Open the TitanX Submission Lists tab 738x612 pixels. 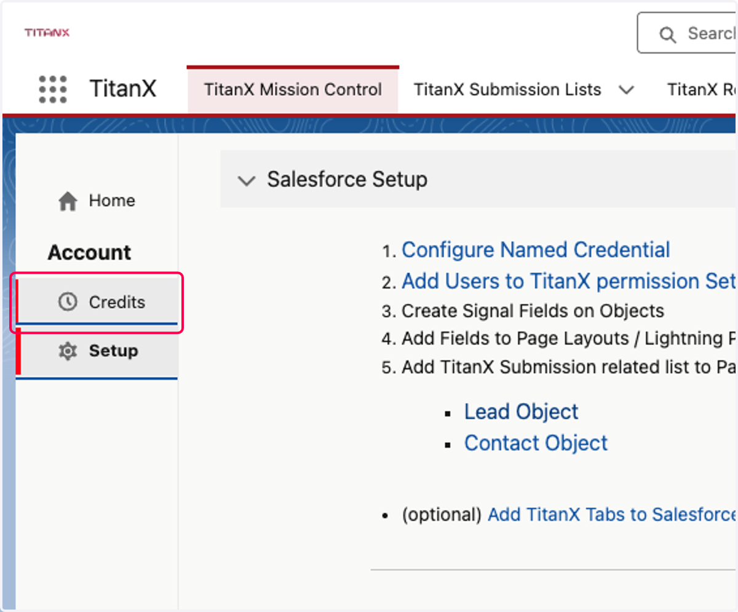pos(507,90)
